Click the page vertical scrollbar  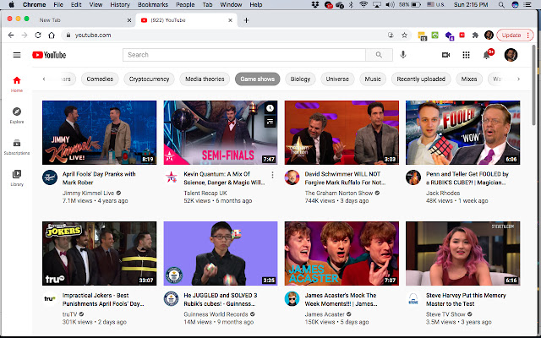[x=534, y=84]
